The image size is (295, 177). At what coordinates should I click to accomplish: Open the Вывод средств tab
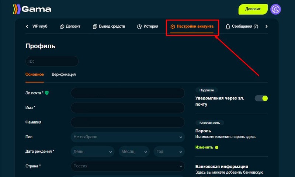pos(109,27)
